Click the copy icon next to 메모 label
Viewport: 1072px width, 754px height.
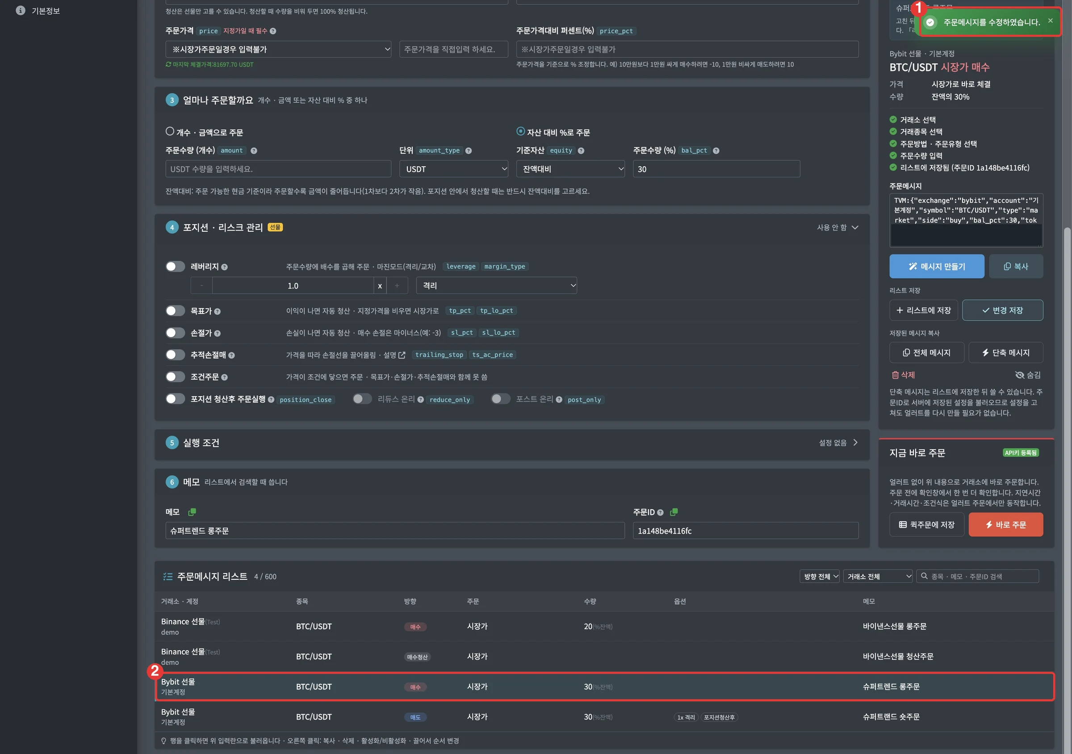(x=192, y=512)
